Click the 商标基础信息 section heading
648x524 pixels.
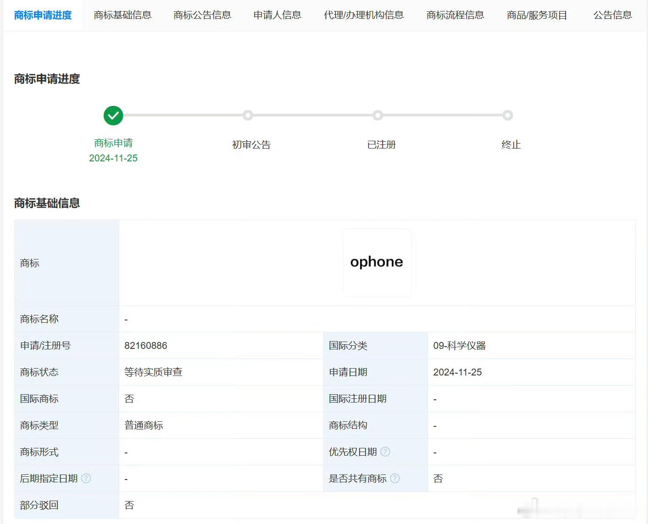point(47,203)
